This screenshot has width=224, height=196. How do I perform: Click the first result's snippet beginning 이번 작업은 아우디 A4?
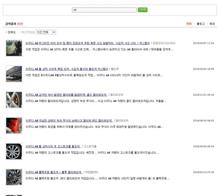click(x=99, y=50)
